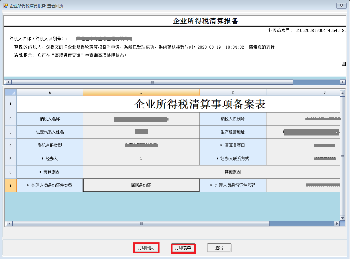Select column B header in spreadsheet
350x259 pixels.
(x=141, y=92)
